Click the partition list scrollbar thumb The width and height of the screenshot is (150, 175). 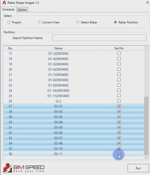tap(146, 126)
